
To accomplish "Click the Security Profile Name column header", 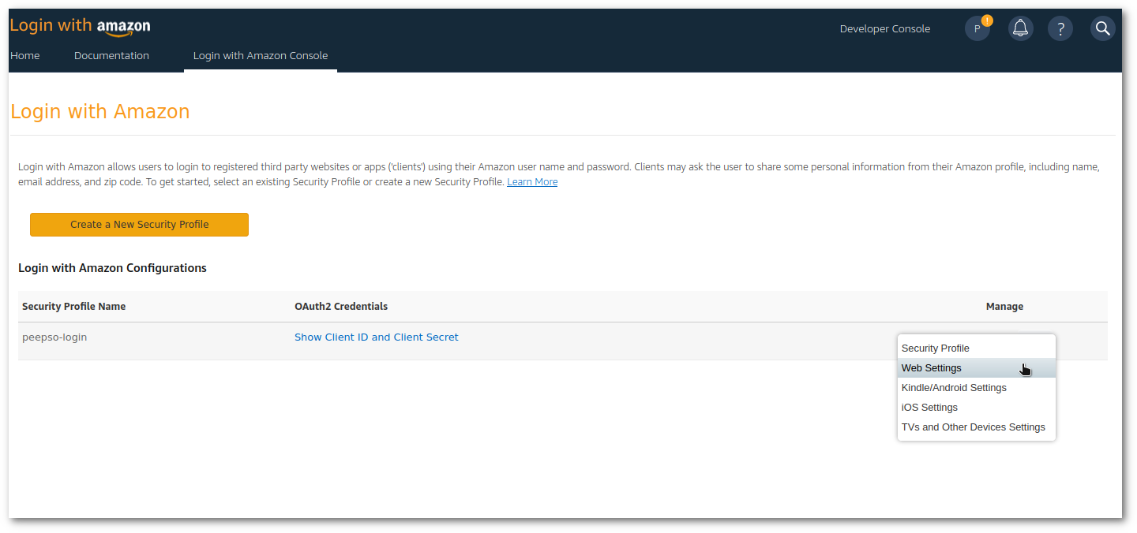I will [74, 307].
